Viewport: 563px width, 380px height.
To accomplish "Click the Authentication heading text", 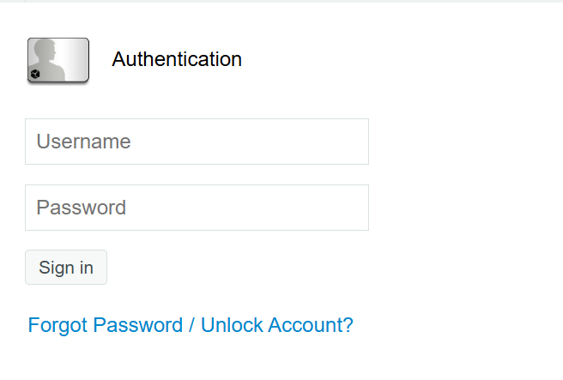I will point(177,59).
